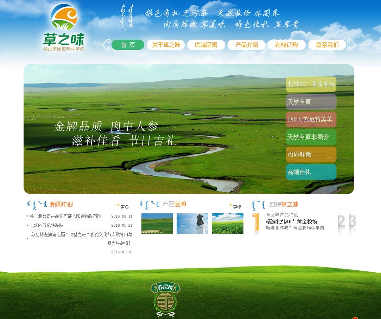
Task: Navigate to the 在线订购 page
Action: [x=286, y=45]
